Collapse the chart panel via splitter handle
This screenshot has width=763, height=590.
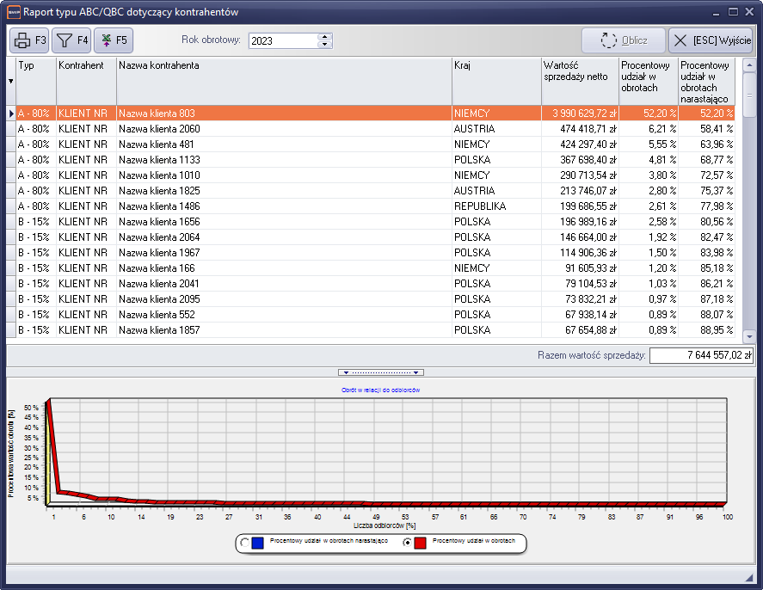(x=380, y=372)
